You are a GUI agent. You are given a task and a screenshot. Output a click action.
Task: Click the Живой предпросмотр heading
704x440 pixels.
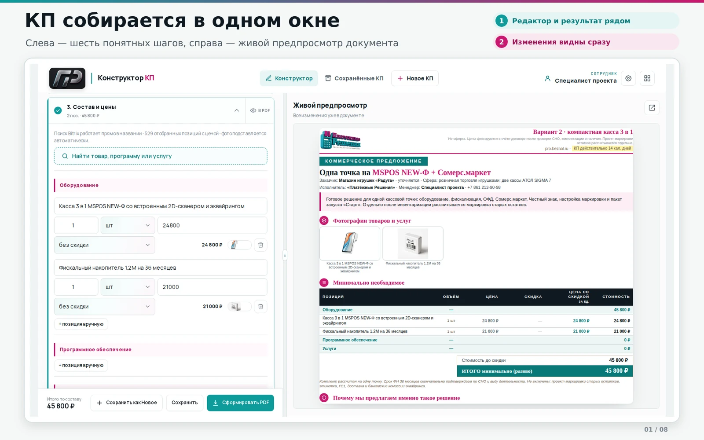click(x=330, y=106)
